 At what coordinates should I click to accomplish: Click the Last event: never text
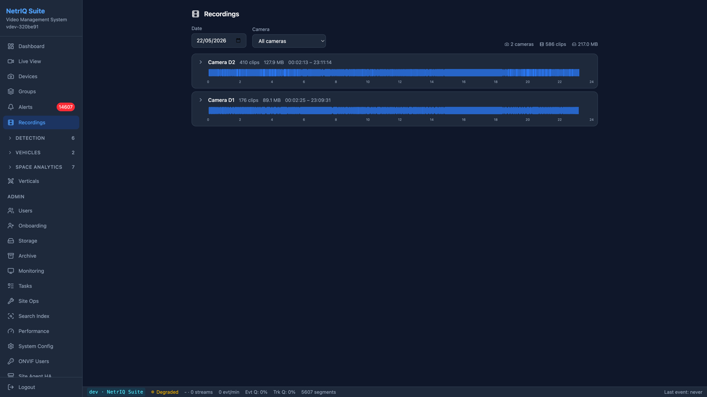(x=683, y=392)
